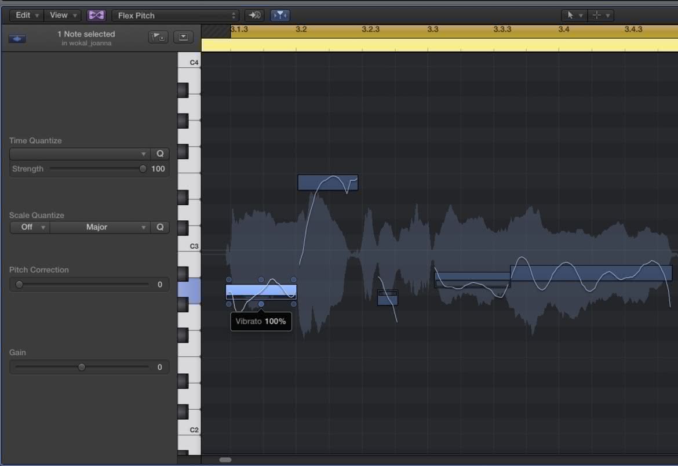
Task: Click the Gain slider knob
Action: (81, 367)
